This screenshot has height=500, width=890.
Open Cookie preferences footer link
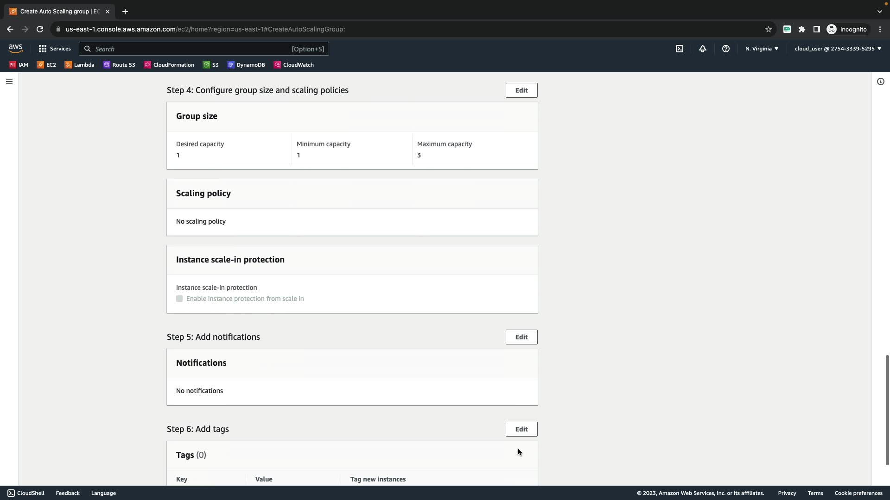point(858,493)
